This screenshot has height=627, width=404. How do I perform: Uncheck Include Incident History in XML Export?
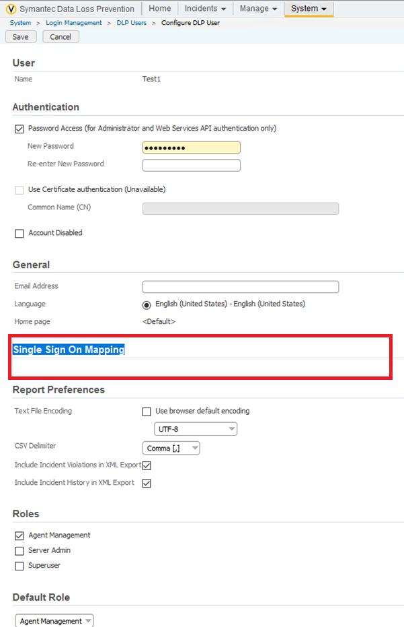147,483
